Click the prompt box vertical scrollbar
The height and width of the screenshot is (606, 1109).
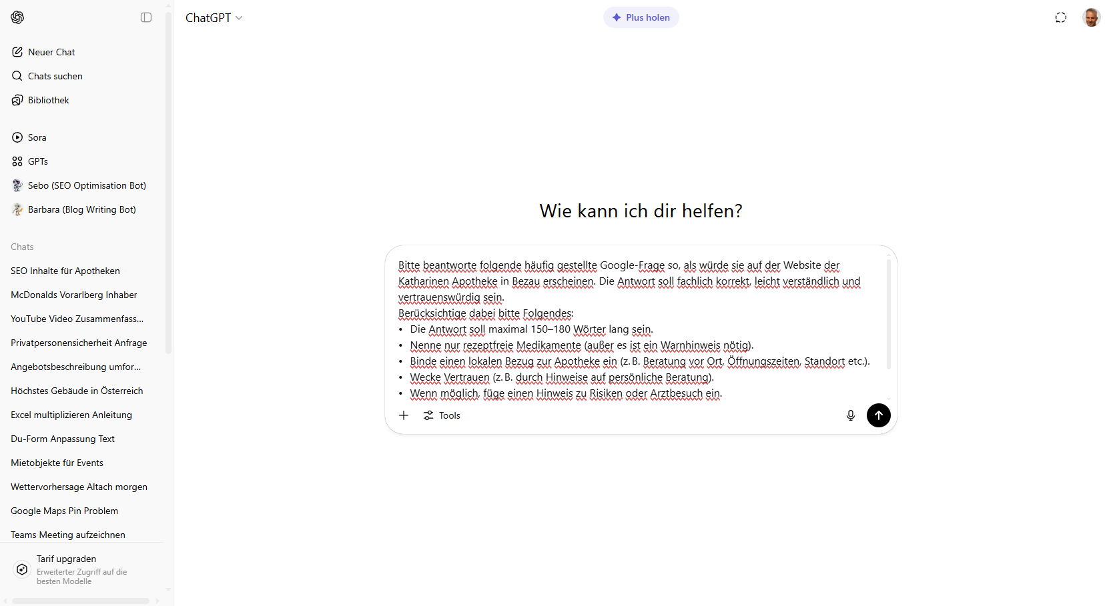(888, 314)
